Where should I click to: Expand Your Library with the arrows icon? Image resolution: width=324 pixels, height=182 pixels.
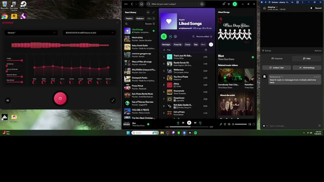point(153,12)
